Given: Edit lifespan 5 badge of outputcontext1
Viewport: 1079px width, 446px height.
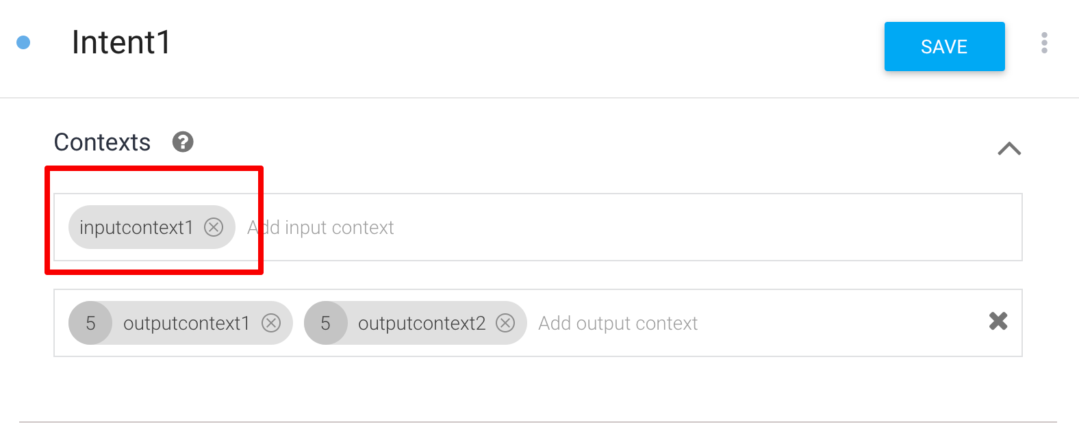Looking at the screenshot, I should 90,323.
